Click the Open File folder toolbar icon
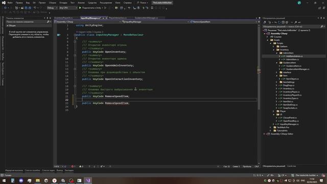The image size is (327, 184). click(x=22, y=8)
